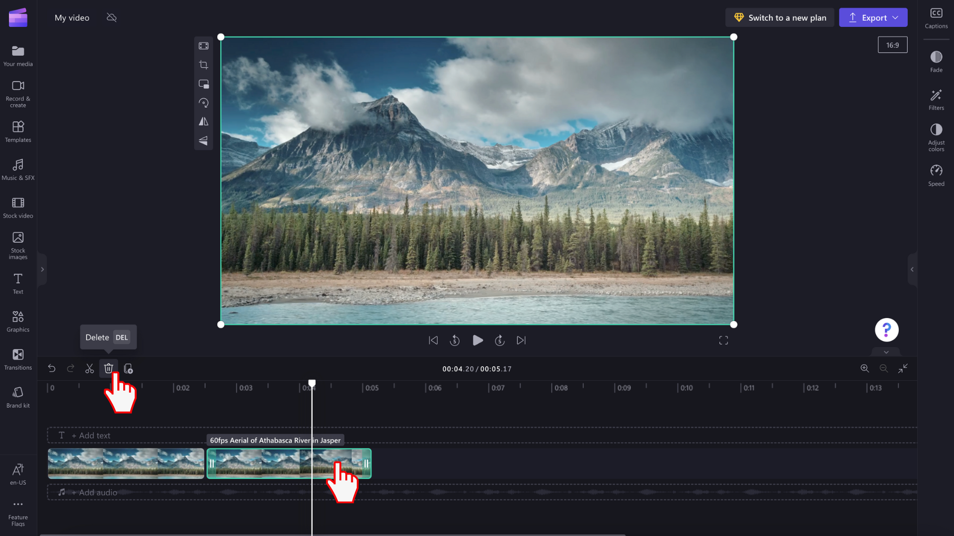This screenshot has height=536, width=954.
Task: Change the 16:9 aspect ratio
Action: tap(892, 45)
